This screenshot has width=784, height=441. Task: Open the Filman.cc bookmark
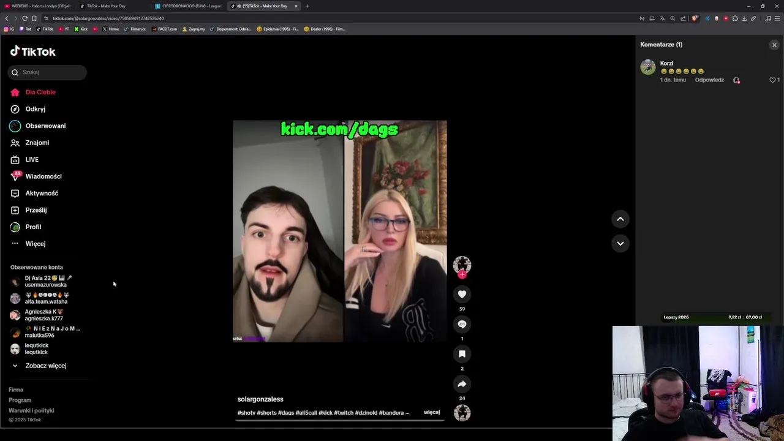click(x=135, y=29)
